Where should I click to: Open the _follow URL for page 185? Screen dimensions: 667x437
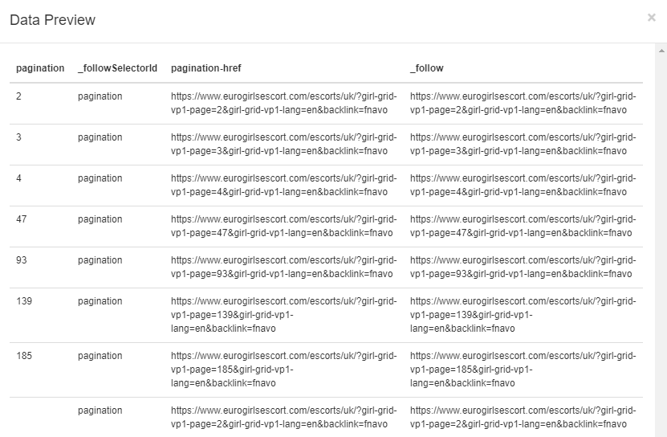pyautogui.click(x=523, y=369)
